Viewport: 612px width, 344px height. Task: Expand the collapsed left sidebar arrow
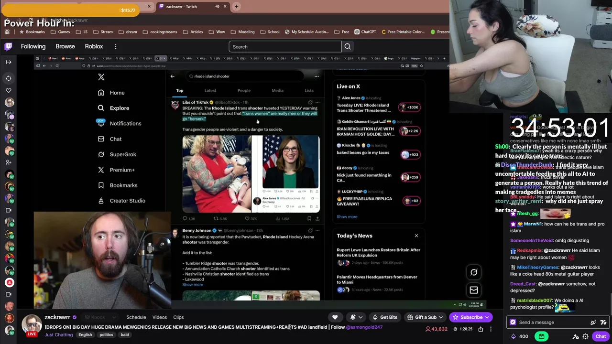click(x=9, y=62)
